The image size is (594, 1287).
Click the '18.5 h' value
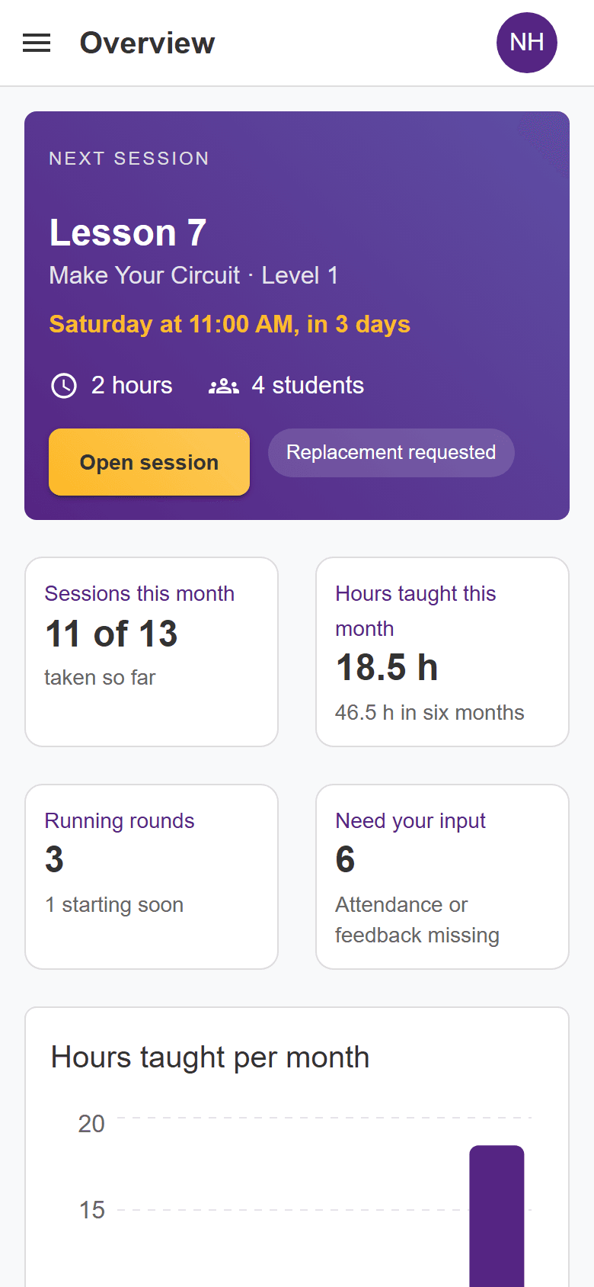[x=387, y=667]
